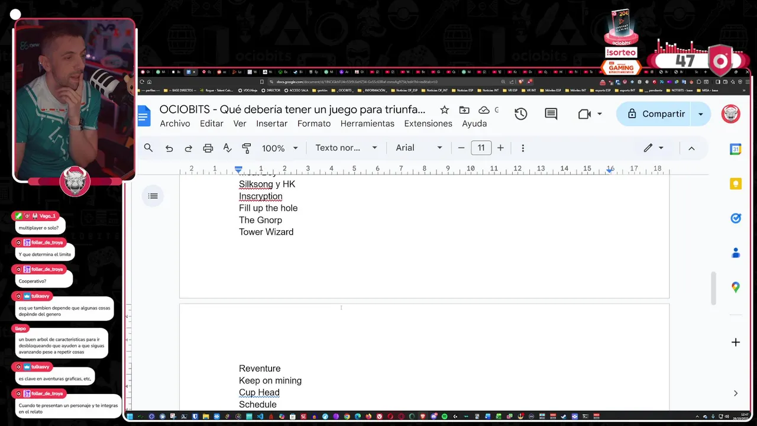Open Google Calendar side panel
The height and width of the screenshot is (426, 757).
[x=736, y=149]
